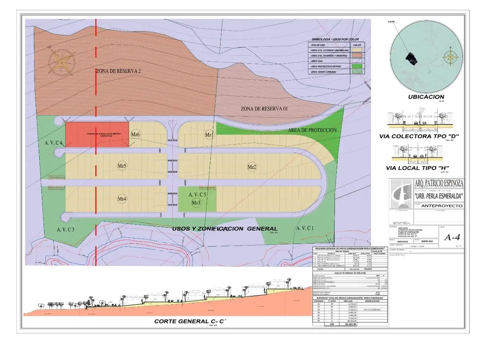
Task: Select the Mz2 block circle label
Action: click(x=251, y=167)
